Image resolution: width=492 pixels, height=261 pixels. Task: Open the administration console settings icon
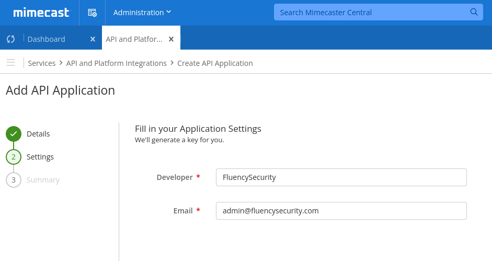92,13
